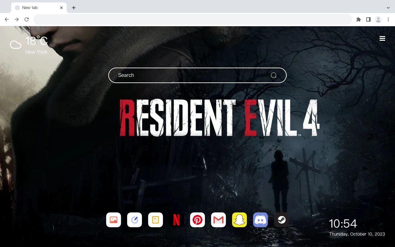395x247 pixels.
Task: Open the user profile avatar
Action: [x=378, y=19]
